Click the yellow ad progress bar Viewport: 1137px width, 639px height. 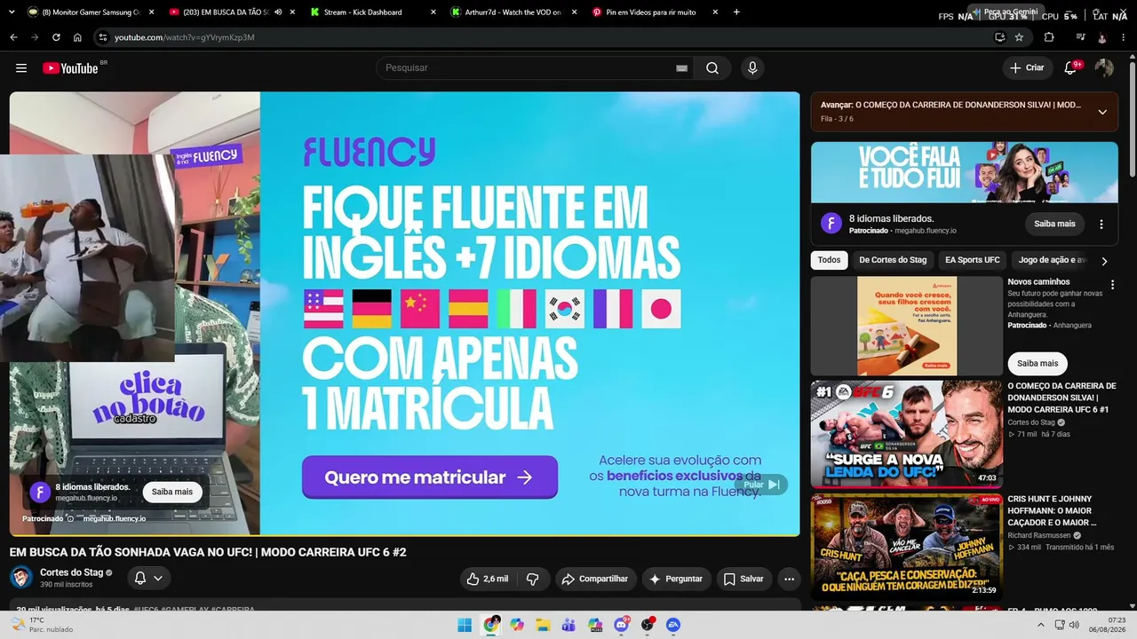click(x=405, y=536)
